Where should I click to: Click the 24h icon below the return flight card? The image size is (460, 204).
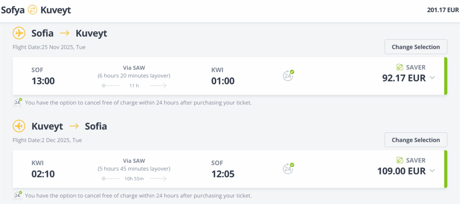pos(18,195)
